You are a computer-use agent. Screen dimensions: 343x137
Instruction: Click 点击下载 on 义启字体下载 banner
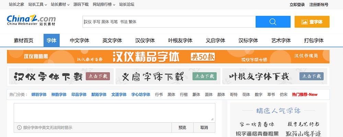pyautogui.click(x=204, y=76)
